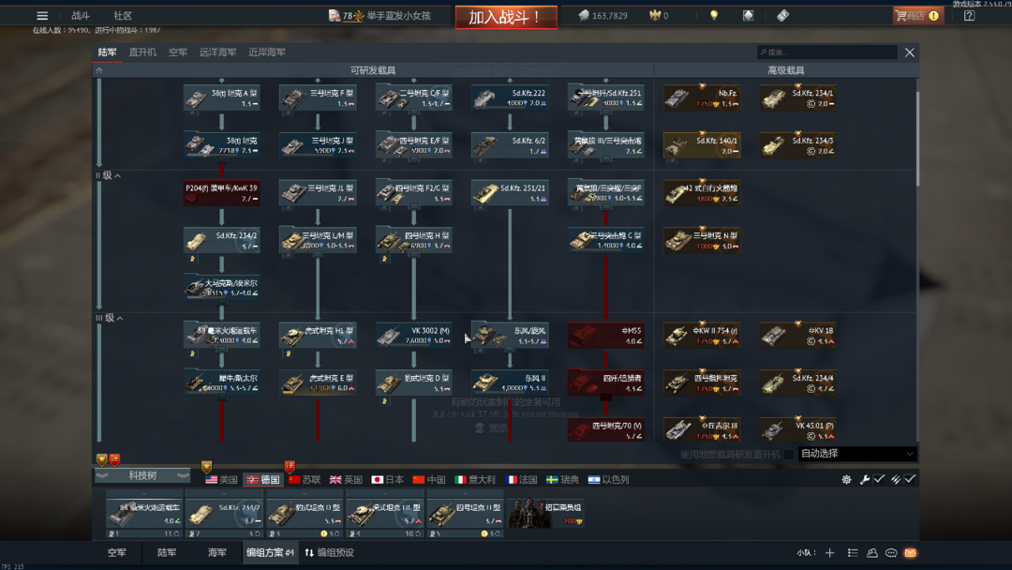Open the hamburger main menu icon

pos(42,16)
